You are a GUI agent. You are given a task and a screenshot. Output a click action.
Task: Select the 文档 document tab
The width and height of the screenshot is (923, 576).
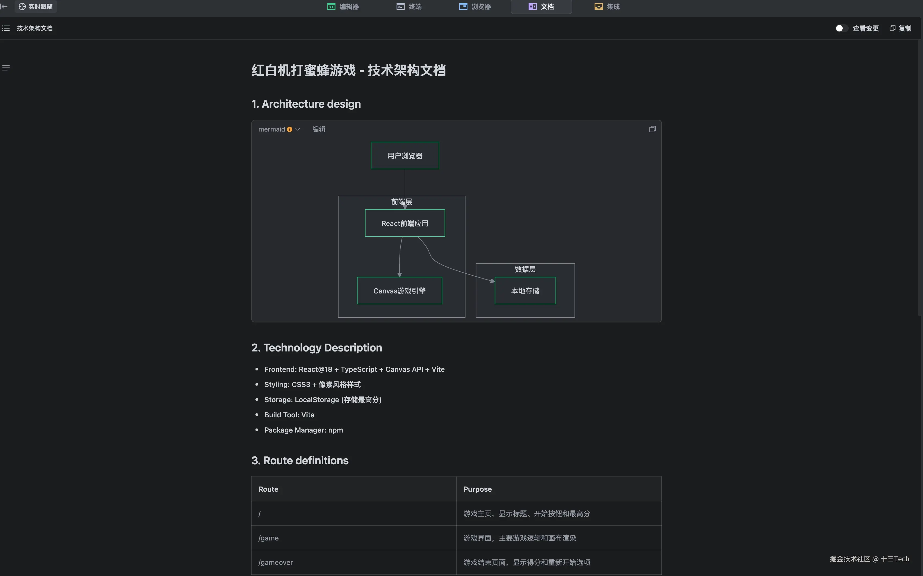pyautogui.click(x=541, y=7)
